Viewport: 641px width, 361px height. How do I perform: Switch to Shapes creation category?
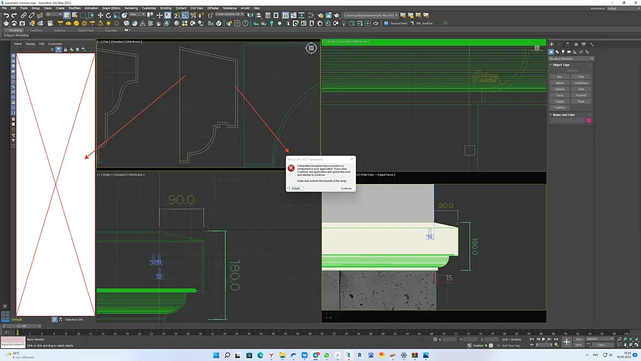pyautogui.click(x=557, y=52)
